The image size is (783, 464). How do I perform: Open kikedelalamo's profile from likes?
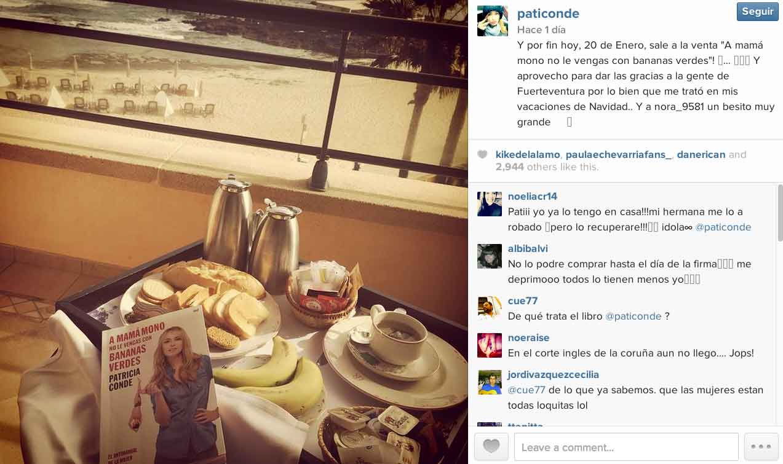(x=528, y=155)
